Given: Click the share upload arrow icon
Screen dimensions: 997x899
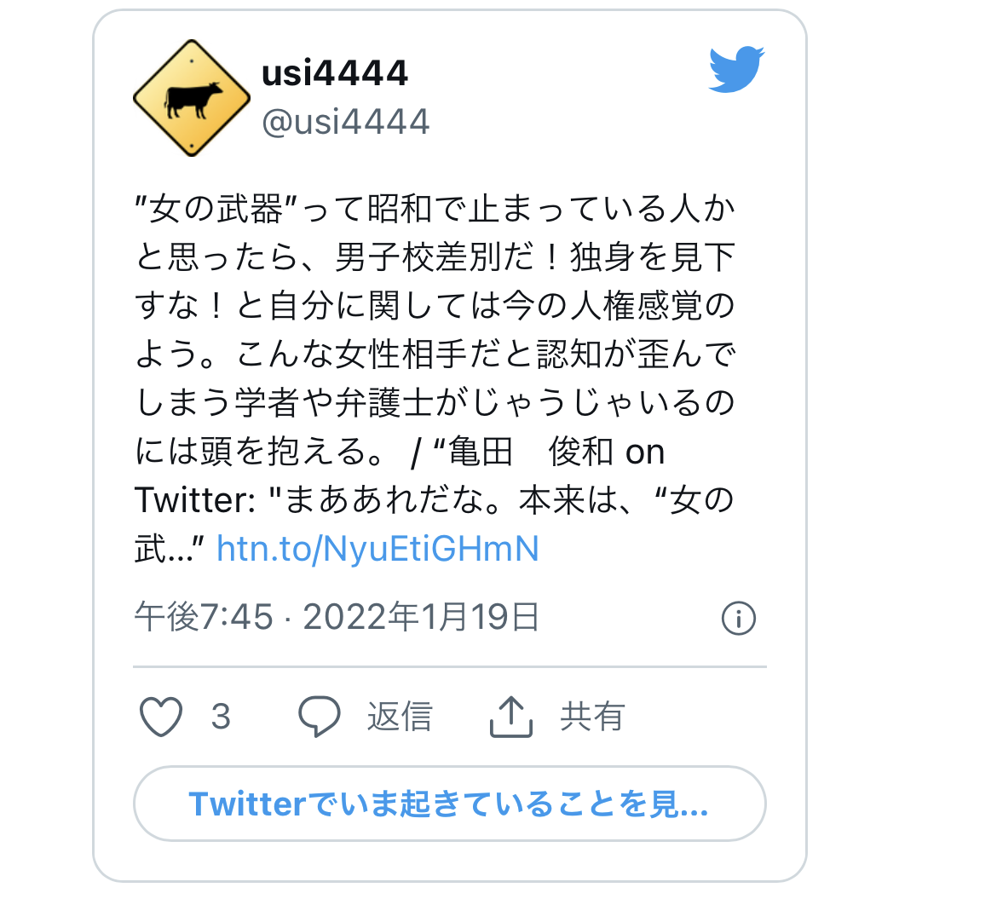Looking at the screenshot, I should 510,717.
